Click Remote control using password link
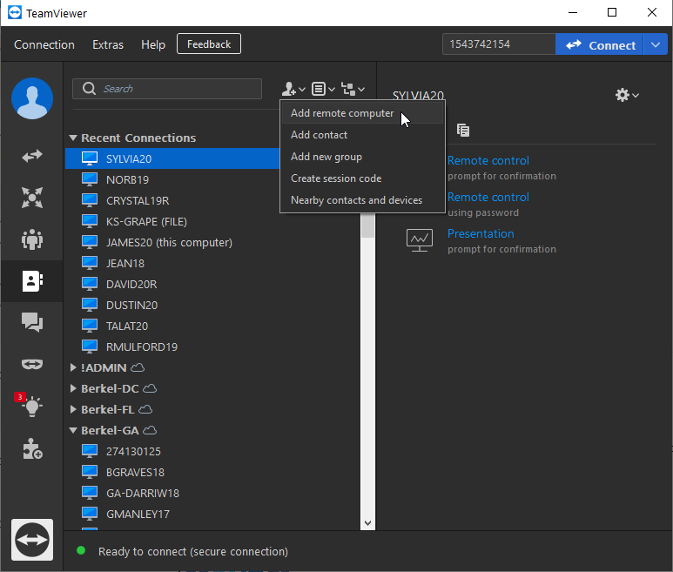This screenshot has width=673, height=572. 488,197
